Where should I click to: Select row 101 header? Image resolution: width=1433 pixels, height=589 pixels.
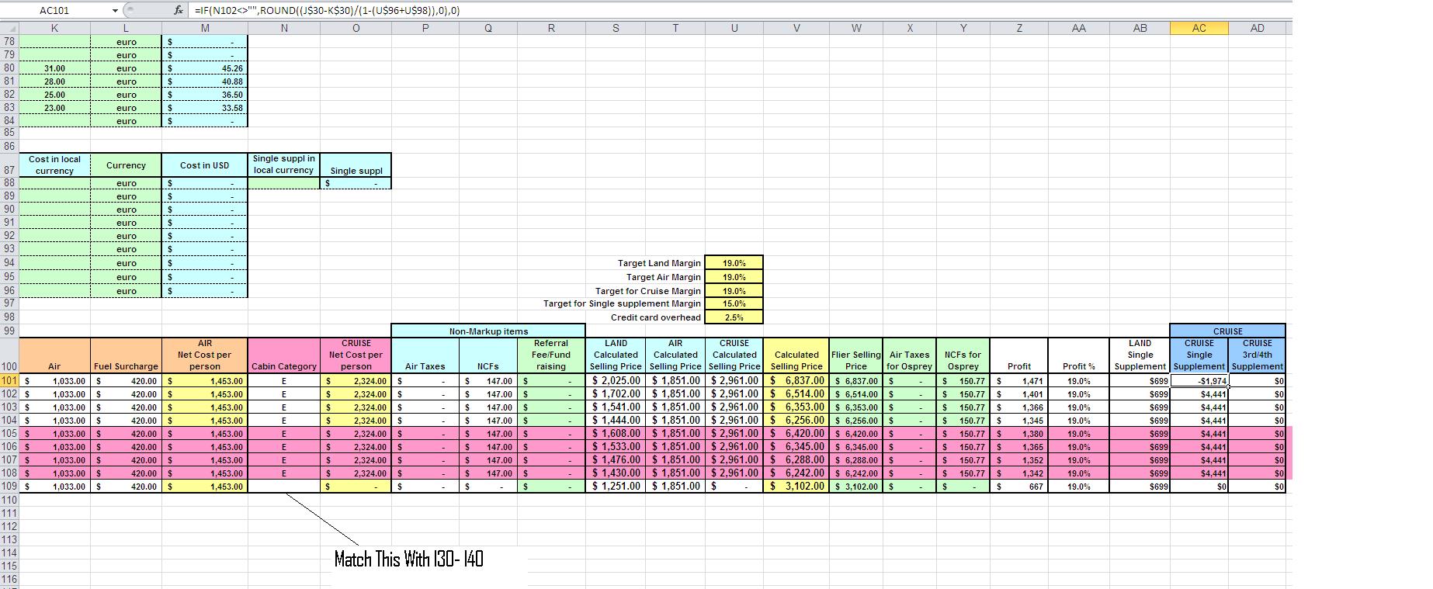(x=9, y=381)
